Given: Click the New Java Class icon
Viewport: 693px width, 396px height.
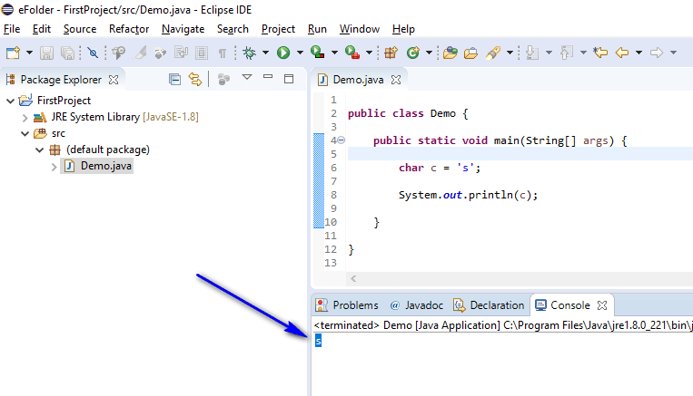Looking at the screenshot, I should coord(412,53).
